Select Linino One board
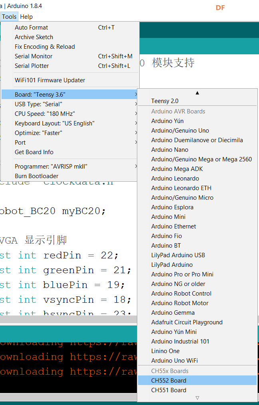The width and height of the screenshot is (259, 405). pyautogui.click(x=198, y=351)
